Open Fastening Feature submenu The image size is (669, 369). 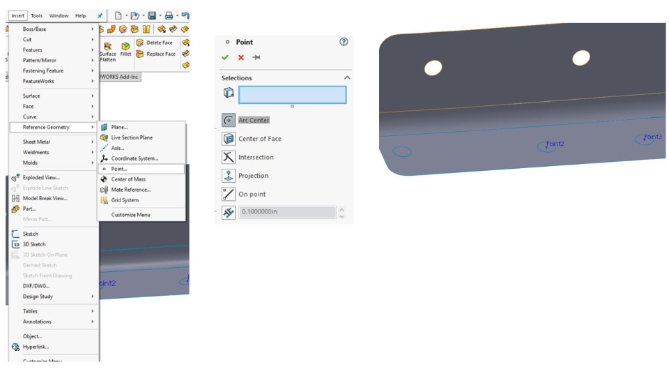pyautogui.click(x=54, y=71)
